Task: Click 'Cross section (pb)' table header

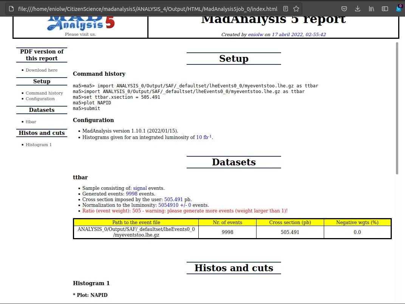Action: click(290, 222)
